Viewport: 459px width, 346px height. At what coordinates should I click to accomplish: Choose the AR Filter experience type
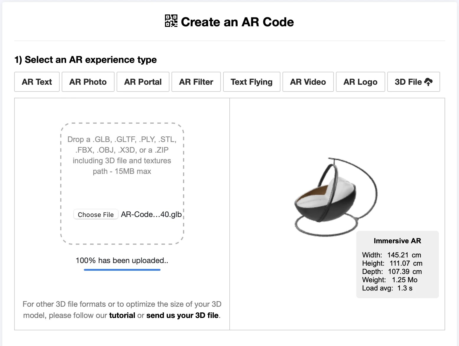click(196, 82)
